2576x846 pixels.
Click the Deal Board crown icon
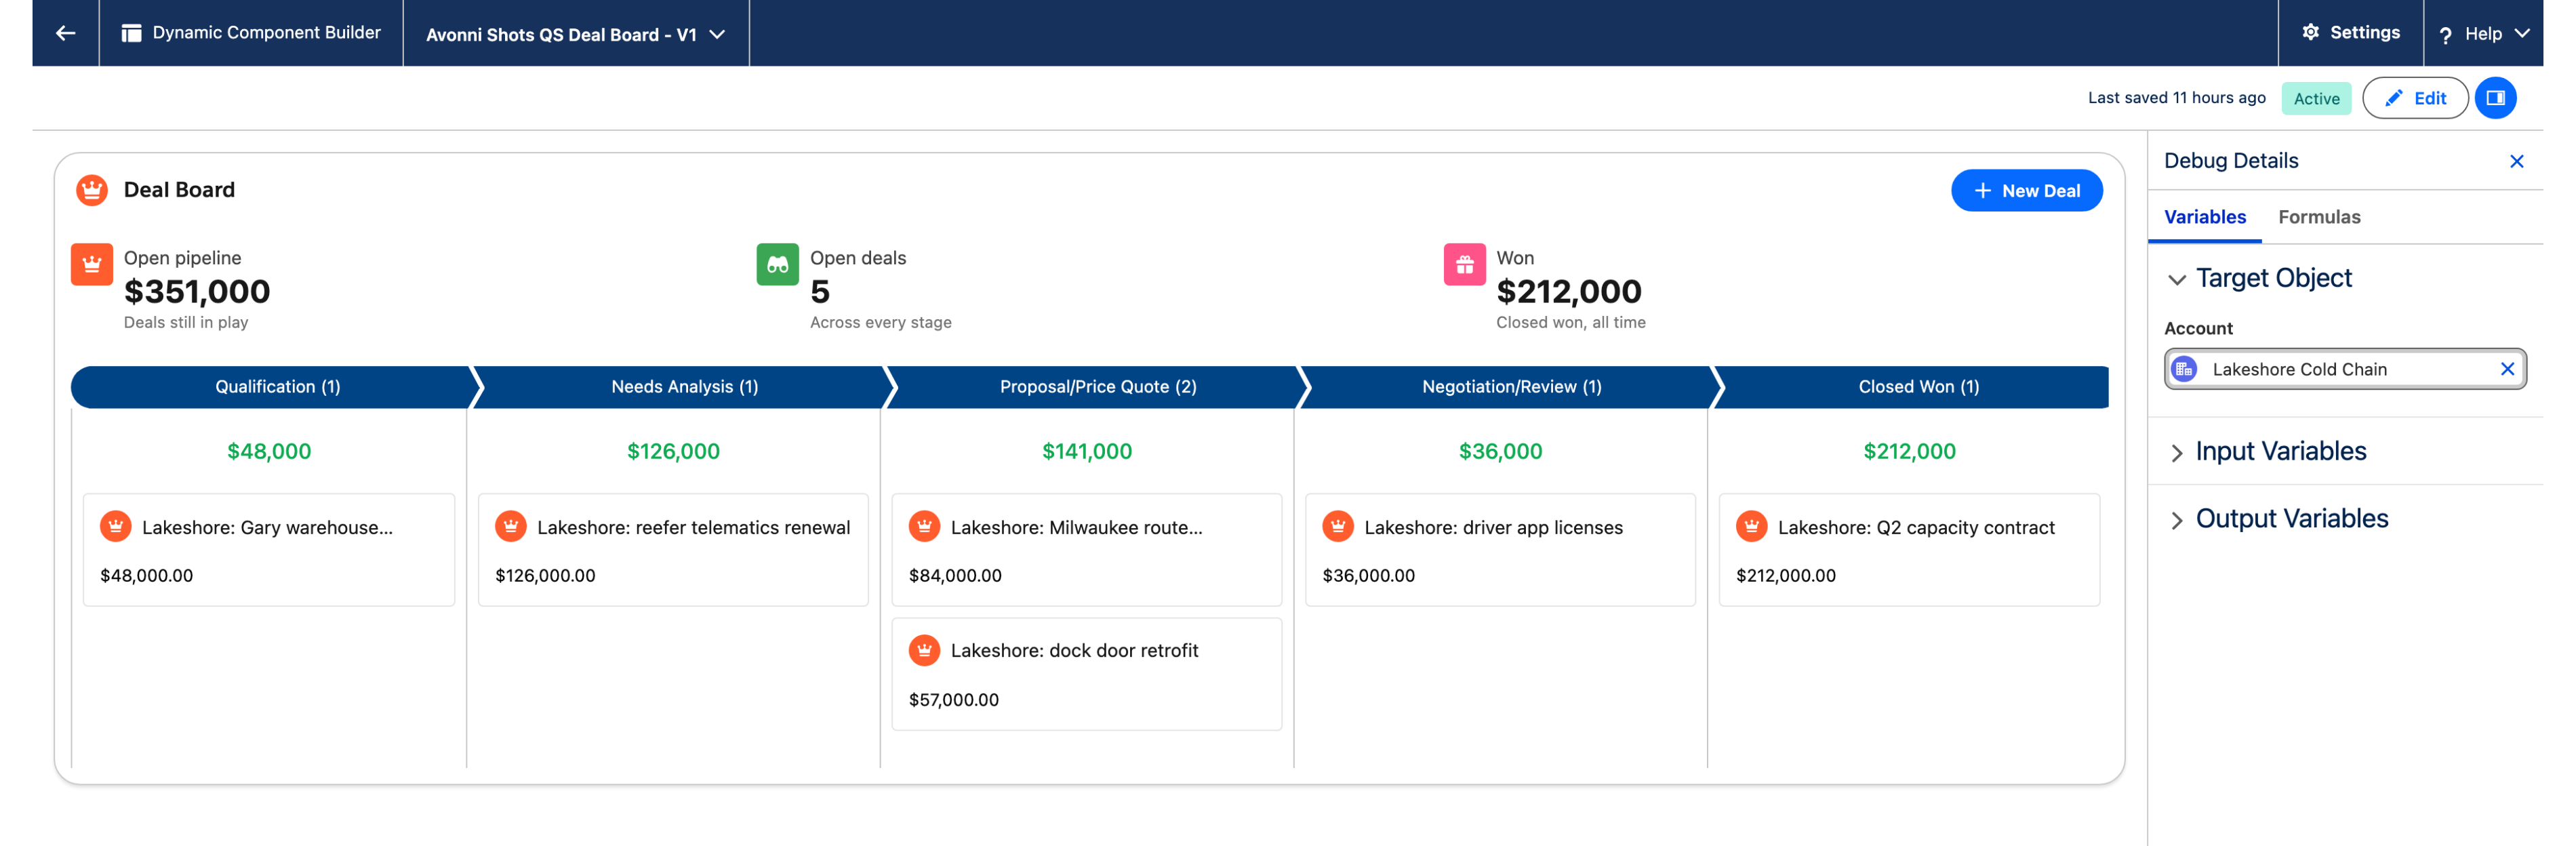pyautogui.click(x=92, y=190)
